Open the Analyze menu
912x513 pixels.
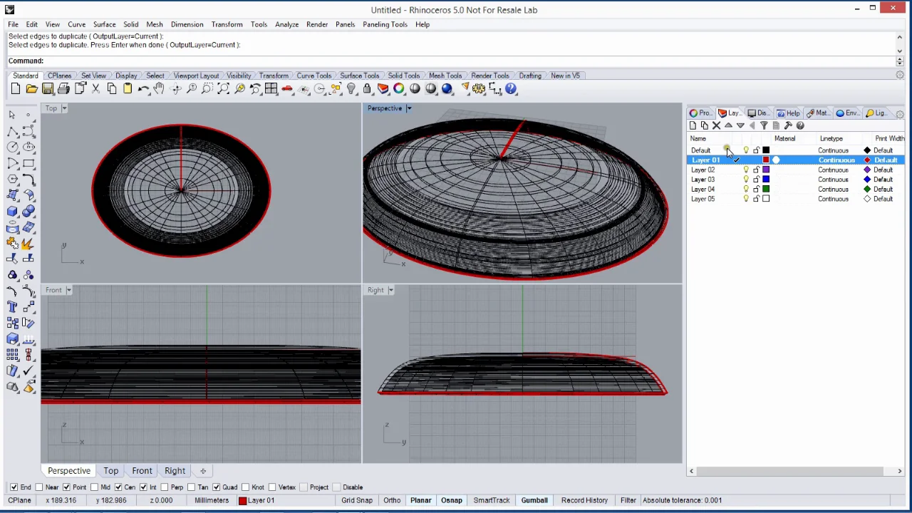pyautogui.click(x=286, y=24)
